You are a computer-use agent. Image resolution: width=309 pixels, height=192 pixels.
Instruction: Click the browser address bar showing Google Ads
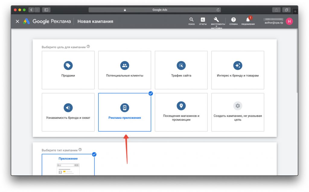pos(154,10)
